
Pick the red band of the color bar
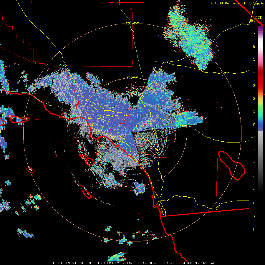(x=260, y=79)
